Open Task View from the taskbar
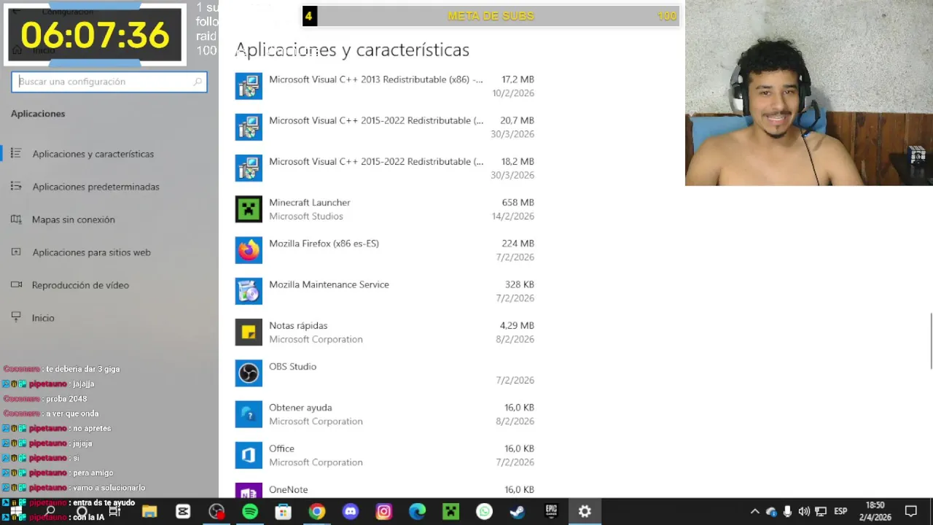The image size is (933, 525). (x=114, y=512)
